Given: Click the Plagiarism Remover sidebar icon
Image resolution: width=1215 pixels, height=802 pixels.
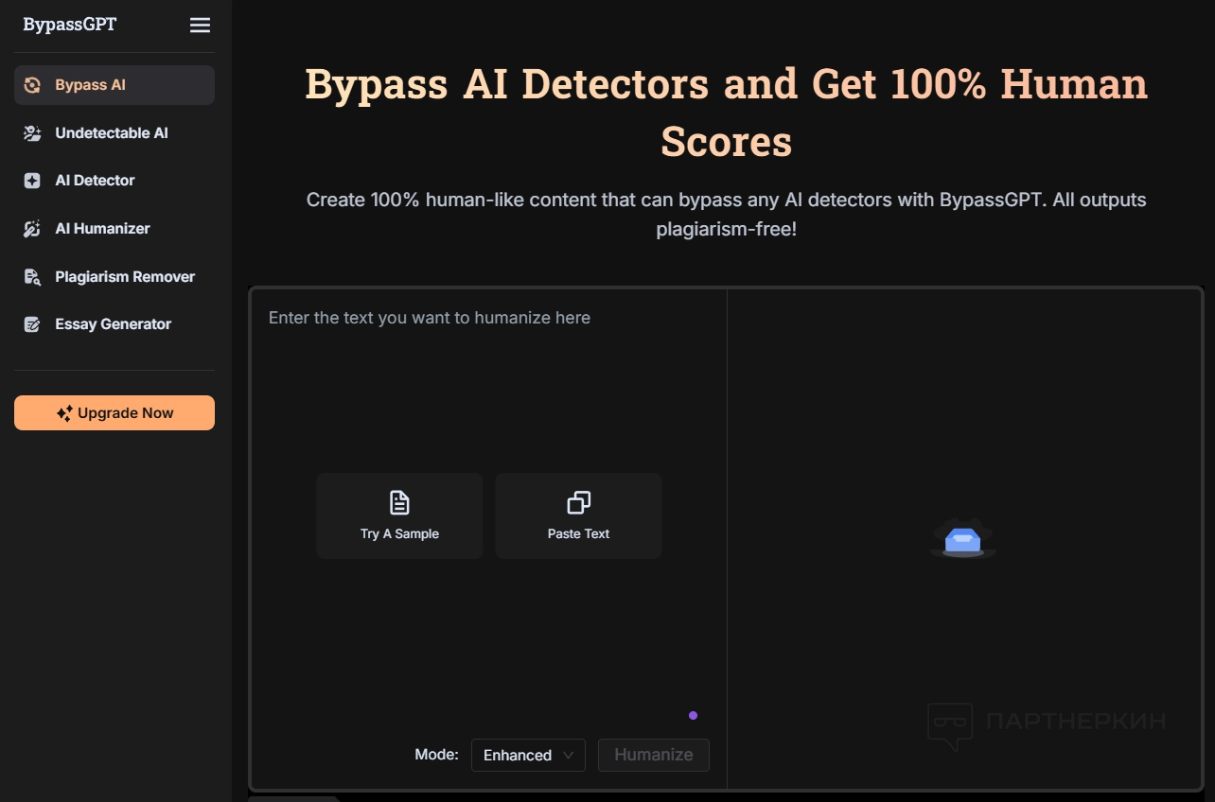Looking at the screenshot, I should coord(32,277).
